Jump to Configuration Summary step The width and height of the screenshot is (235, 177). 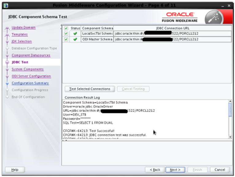(x=30, y=83)
